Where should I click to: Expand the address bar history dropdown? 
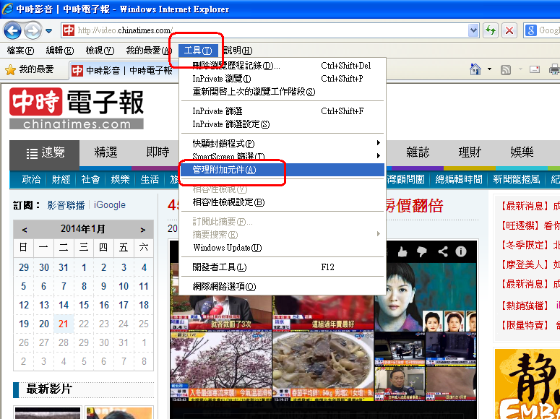click(473, 30)
